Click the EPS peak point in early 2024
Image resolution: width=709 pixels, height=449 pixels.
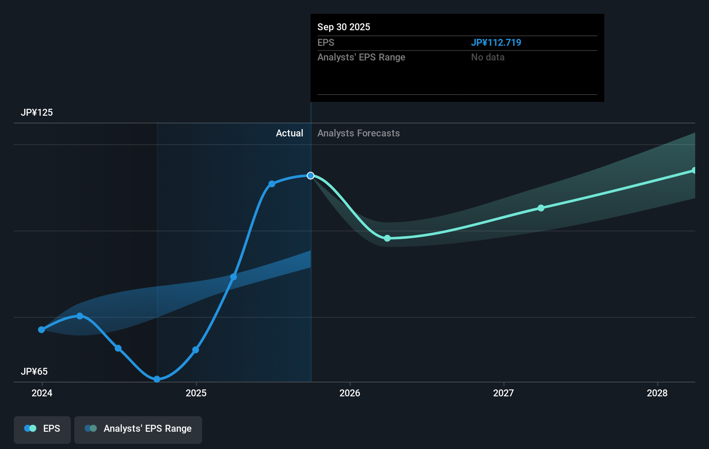click(80, 316)
